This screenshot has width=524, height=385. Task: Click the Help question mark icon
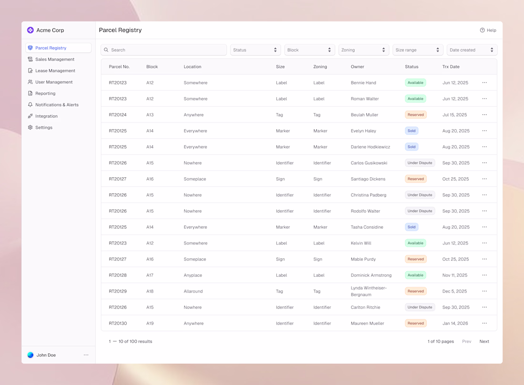[x=482, y=30]
